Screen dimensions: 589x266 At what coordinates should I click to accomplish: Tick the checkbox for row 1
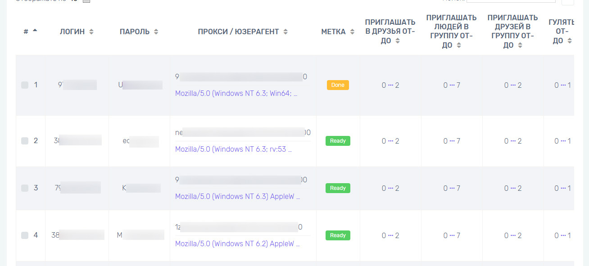pyautogui.click(x=25, y=85)
